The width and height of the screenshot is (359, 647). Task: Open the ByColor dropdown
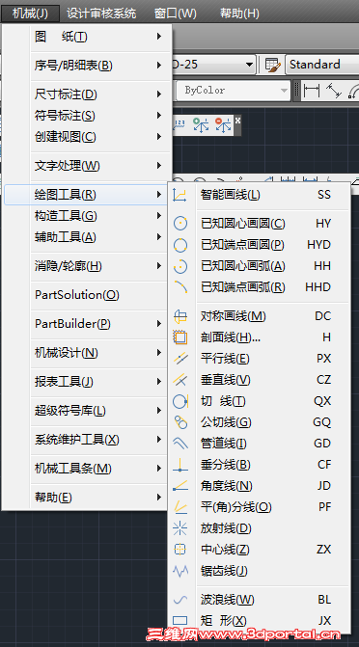click(284, 91)
